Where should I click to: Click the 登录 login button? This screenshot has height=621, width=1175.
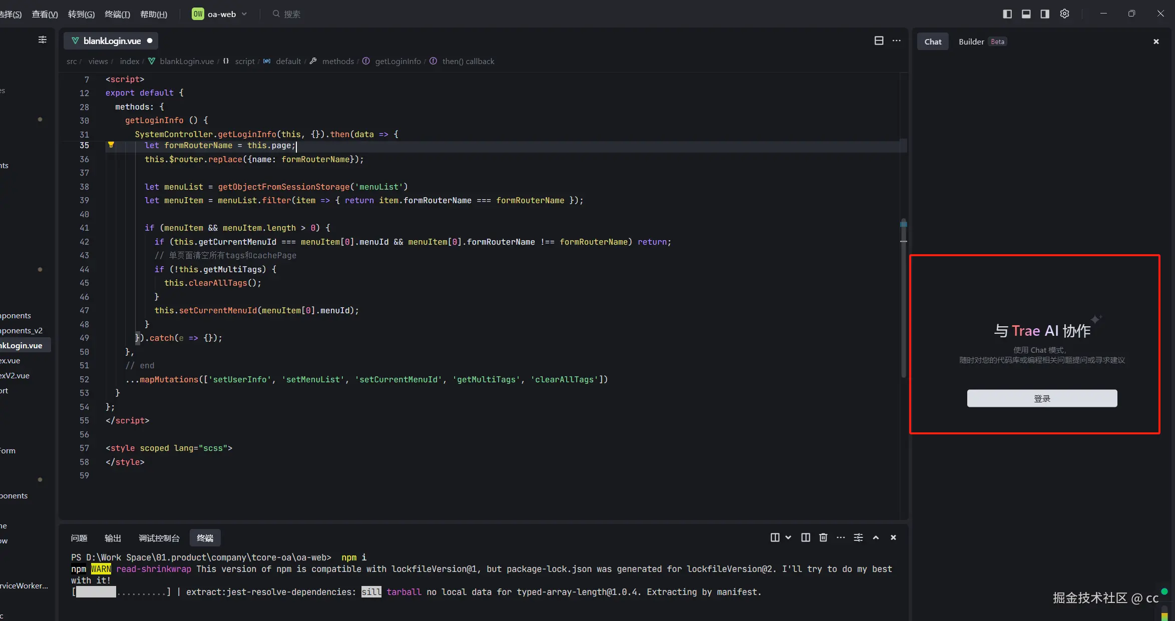pyautogui.click(x=1042, y=398)
